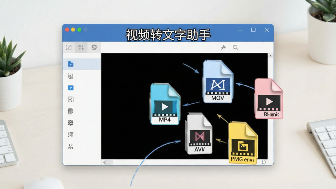
Task: Click the vertical scrollbar up arrow
Action: (270, 56)
